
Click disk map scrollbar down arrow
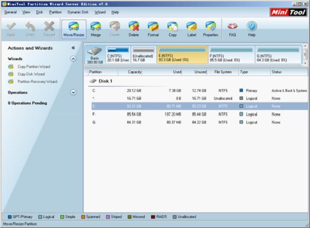click(305, 63)
